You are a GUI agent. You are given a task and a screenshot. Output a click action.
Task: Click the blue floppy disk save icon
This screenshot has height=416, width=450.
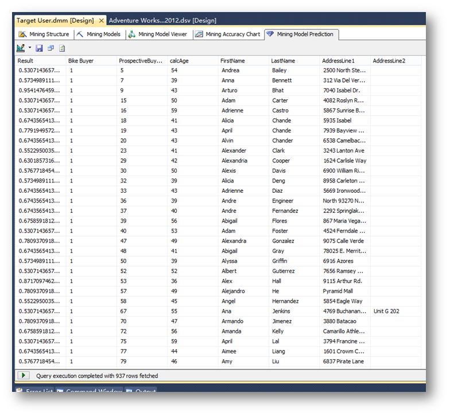(39, 48)
